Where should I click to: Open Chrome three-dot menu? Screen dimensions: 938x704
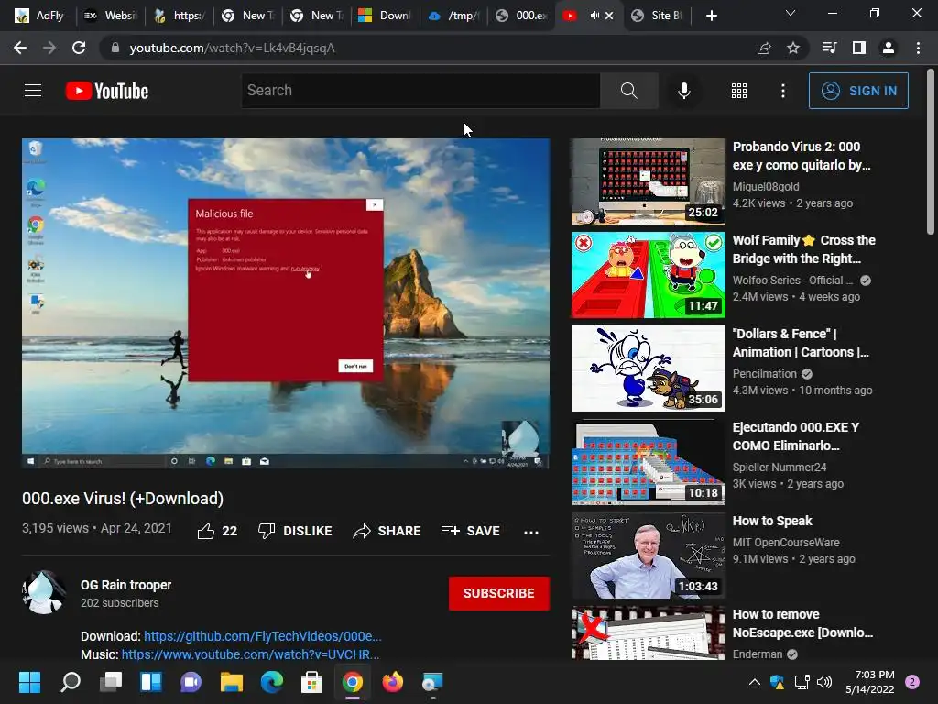[918, 48]
